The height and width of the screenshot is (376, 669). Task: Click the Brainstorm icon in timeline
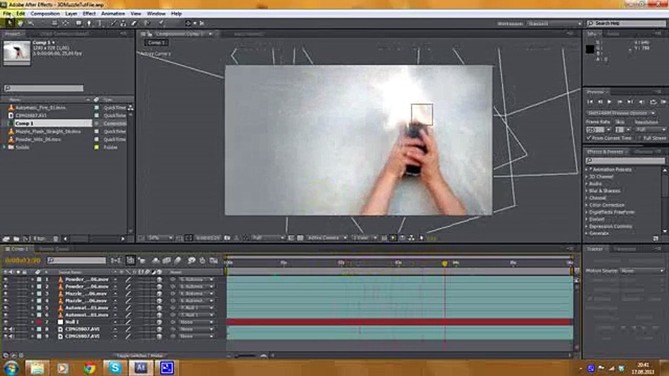click(x=191, y=260)
